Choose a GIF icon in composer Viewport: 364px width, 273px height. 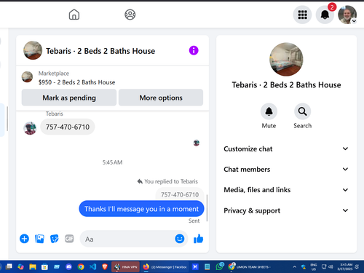pyautogui.click(x=69, y=239)
